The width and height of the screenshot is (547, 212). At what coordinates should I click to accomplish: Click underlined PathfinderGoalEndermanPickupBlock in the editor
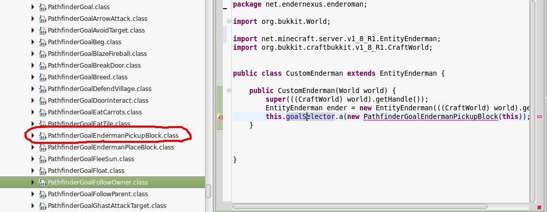[x=430, y=116]
